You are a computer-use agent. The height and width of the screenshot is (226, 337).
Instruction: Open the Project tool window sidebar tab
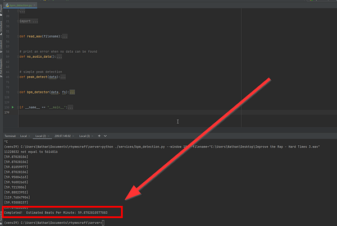pyautogui.click(x=1, y=10)
